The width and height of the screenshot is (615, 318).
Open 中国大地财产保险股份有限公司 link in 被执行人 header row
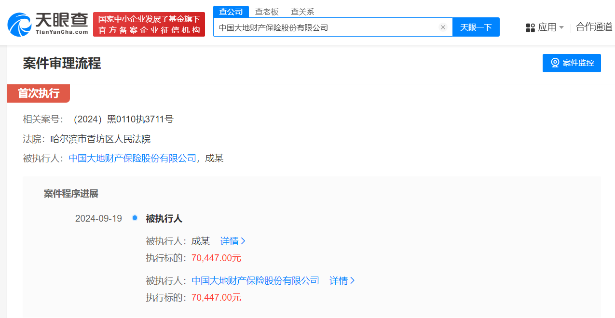[x=133, y=158]
